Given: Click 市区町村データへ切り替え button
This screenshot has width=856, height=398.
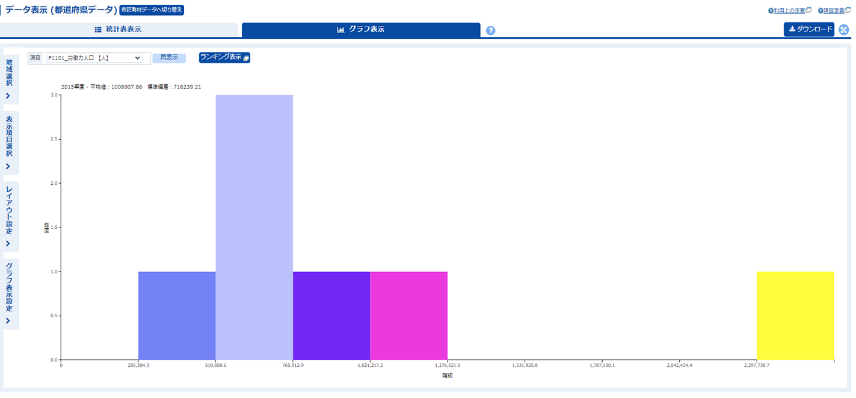Looking at the screenshot, I should (152, 10).
